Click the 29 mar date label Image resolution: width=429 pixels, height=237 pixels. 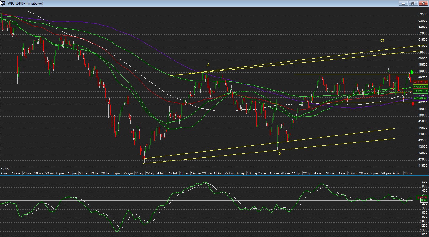tap(207, 173)
